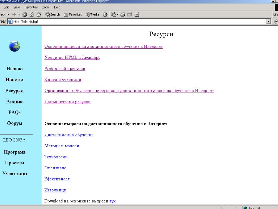Viewport: 278px width, 209px height.
Task: Go to the home page icon
Action: [x=39, y=15]
